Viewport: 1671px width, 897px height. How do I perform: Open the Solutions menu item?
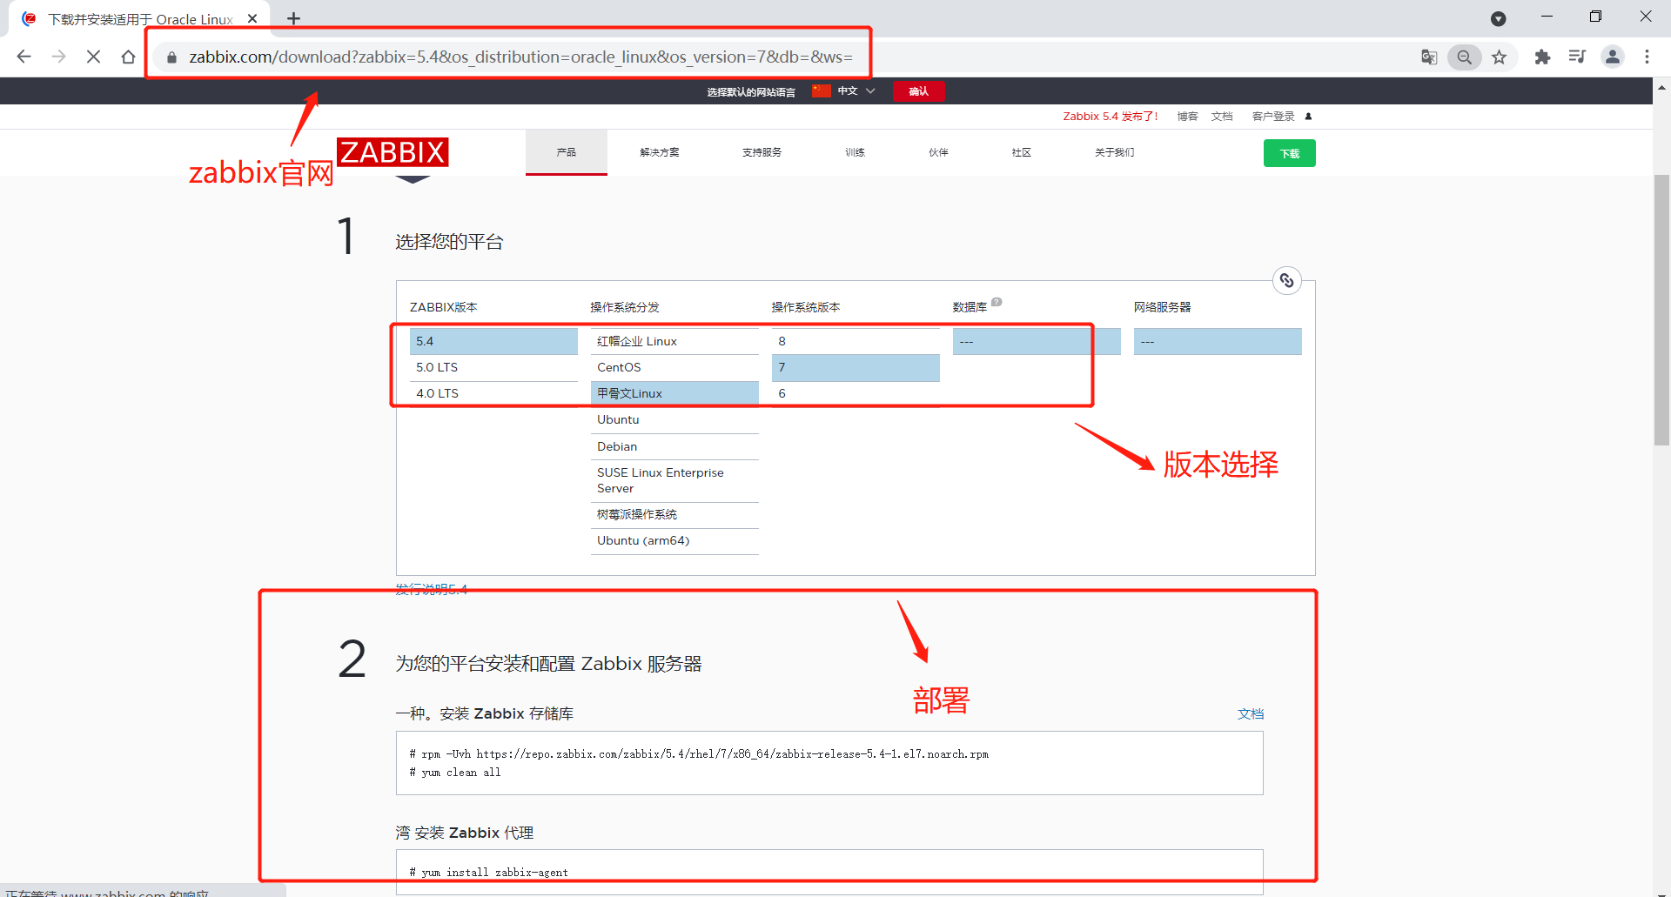(x=660, y=152)
